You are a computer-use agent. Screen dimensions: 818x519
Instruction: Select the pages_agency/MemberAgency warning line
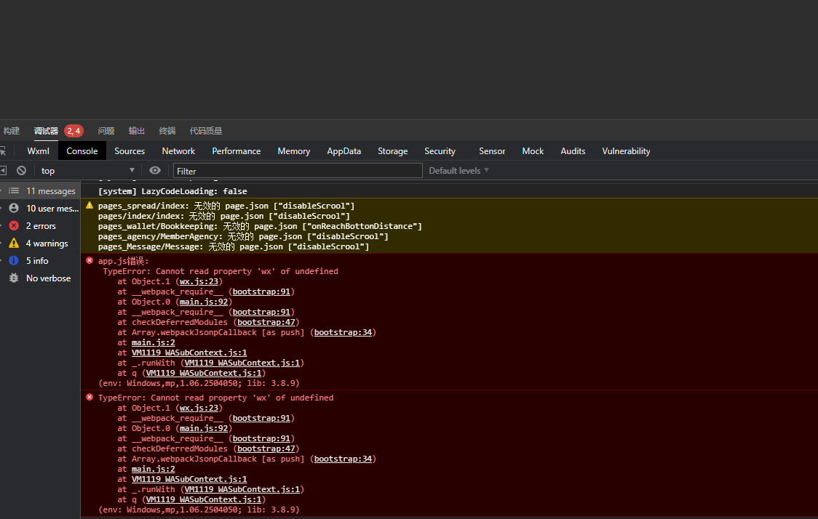pyautogui.click(x=243, y=236)
